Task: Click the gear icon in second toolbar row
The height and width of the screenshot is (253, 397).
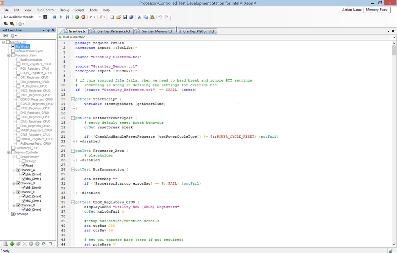Action: pyautogui.click(x=20, y=24)
